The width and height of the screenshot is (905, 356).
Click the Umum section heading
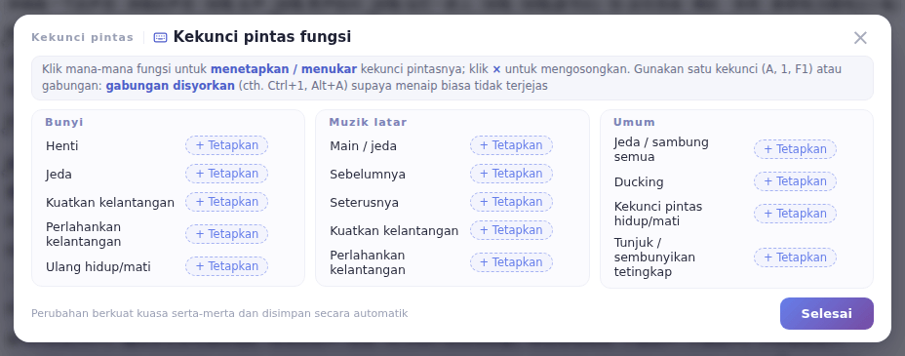pos(634,122)
